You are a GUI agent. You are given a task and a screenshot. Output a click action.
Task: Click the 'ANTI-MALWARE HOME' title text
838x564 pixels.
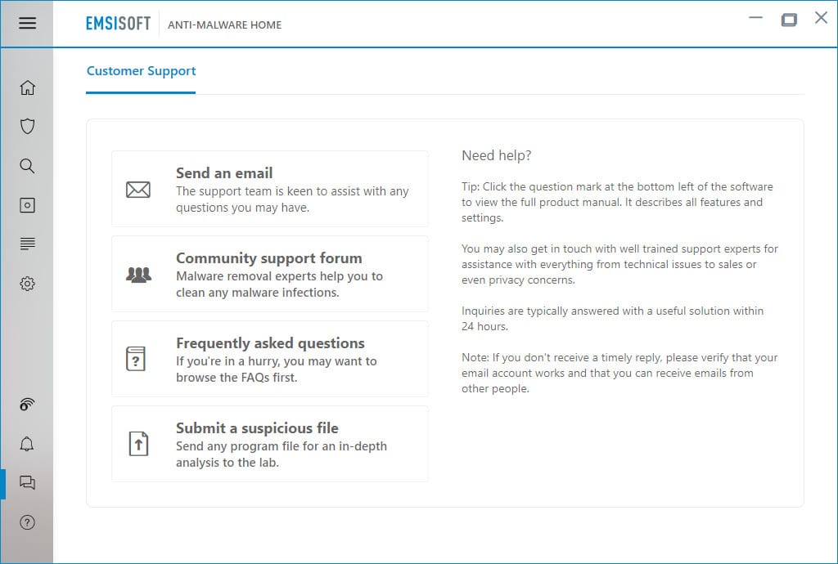click(224, 25)
